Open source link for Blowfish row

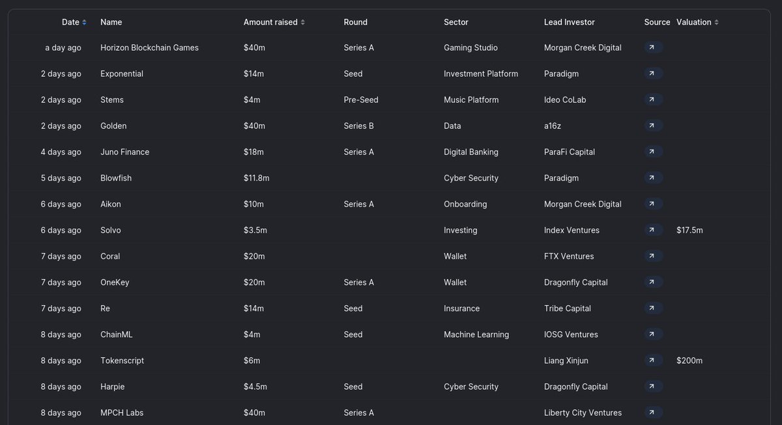click(653, 178)
